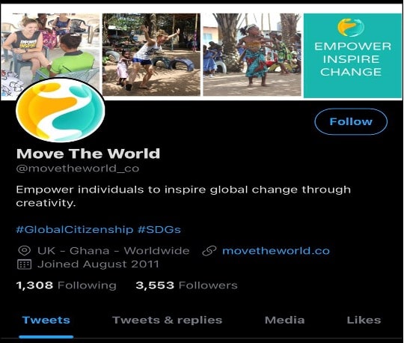404x343 pixels.
Task: Click the Follow button
Action: [x=351, y=121]
